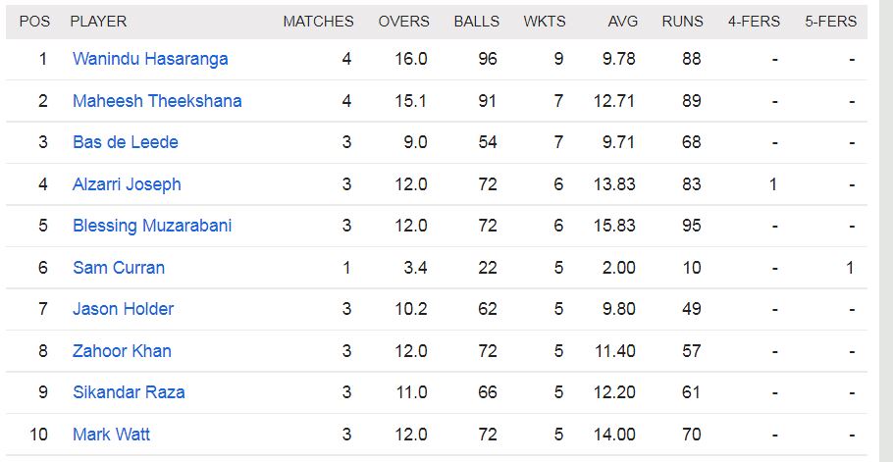Click the PLAYER column header
The height and width of the screenshot is (462, 893).
[x=98, y=22]
